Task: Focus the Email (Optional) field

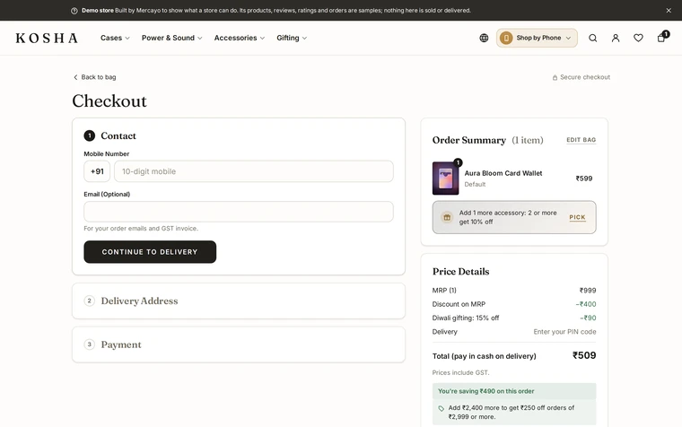Action: pos(239,212)
